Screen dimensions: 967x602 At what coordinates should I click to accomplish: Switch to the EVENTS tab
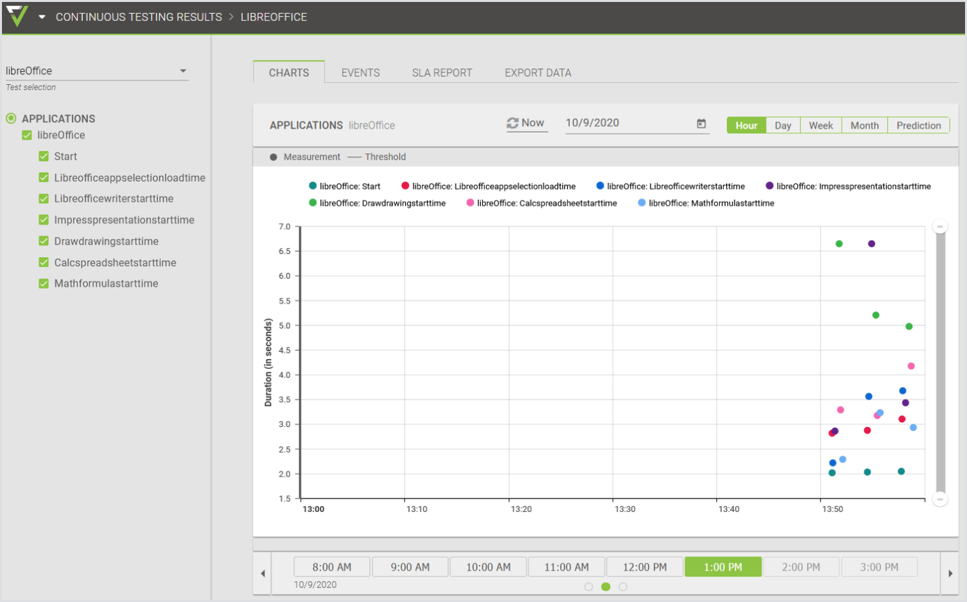(x=360, y=72)
